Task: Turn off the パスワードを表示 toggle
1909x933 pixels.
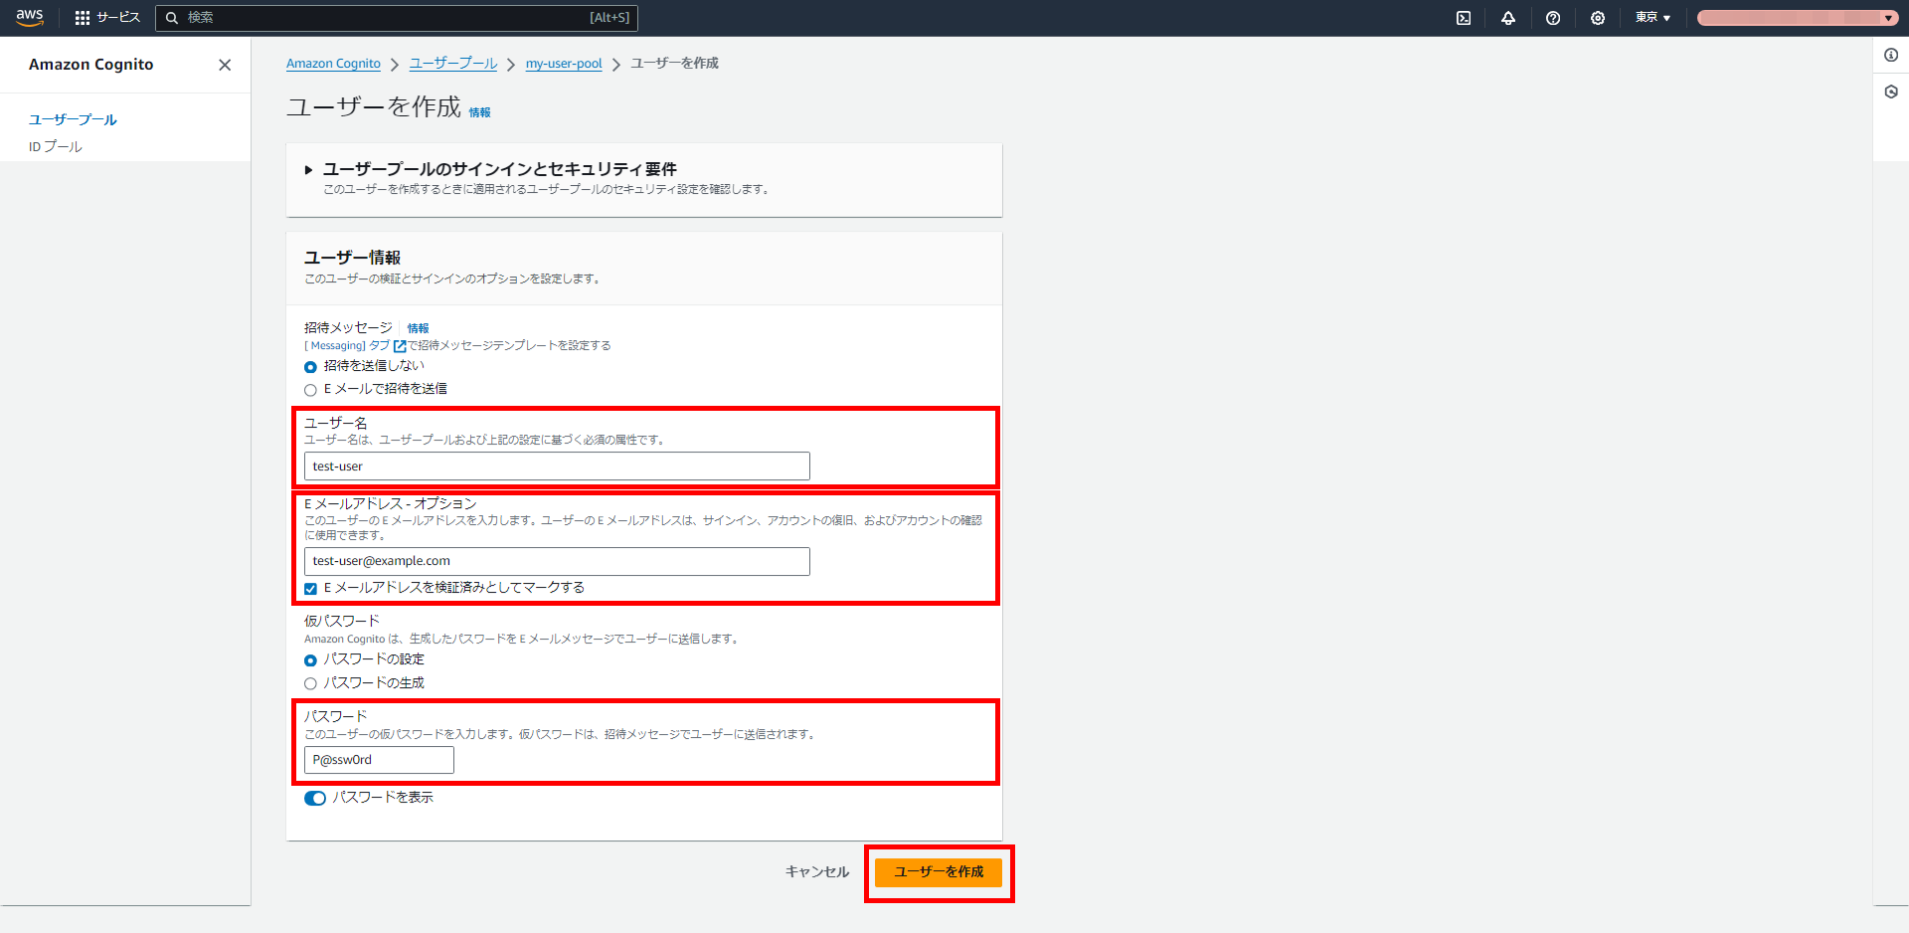Action: (x=315, y=798)
